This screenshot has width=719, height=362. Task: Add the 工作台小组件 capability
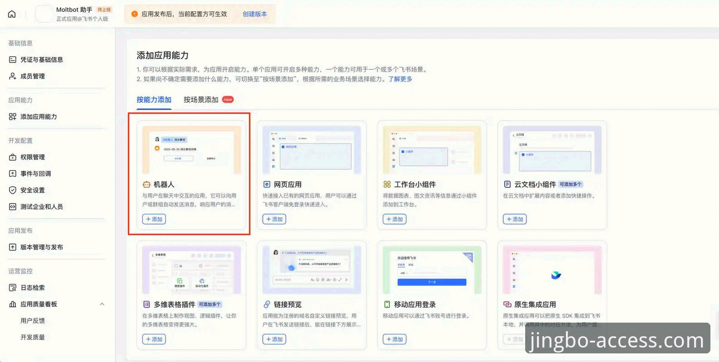394,219
